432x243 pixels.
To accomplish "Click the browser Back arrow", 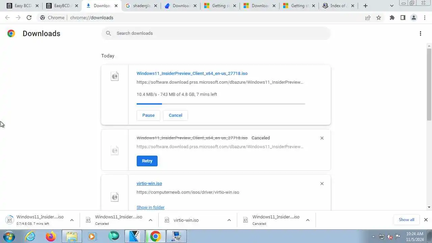I will click(x=7, y=18).
